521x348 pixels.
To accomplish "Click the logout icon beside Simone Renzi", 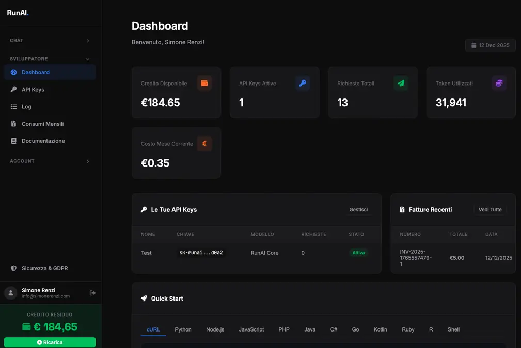I will pos(93,293).
